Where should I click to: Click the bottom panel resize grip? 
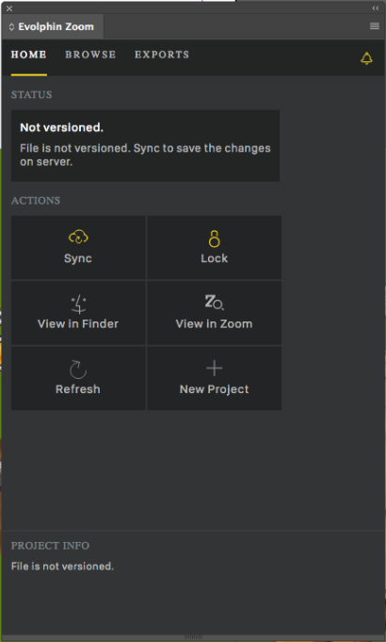[x=193, y=637]
